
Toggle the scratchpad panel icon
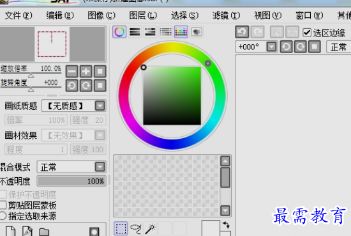(197, 32)
